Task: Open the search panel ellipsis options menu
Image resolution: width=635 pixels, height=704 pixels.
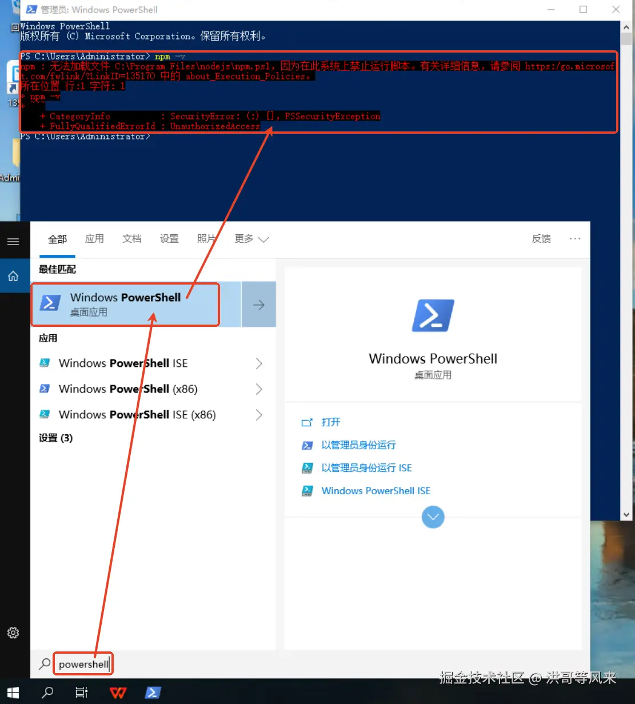Action: (575, 239)
